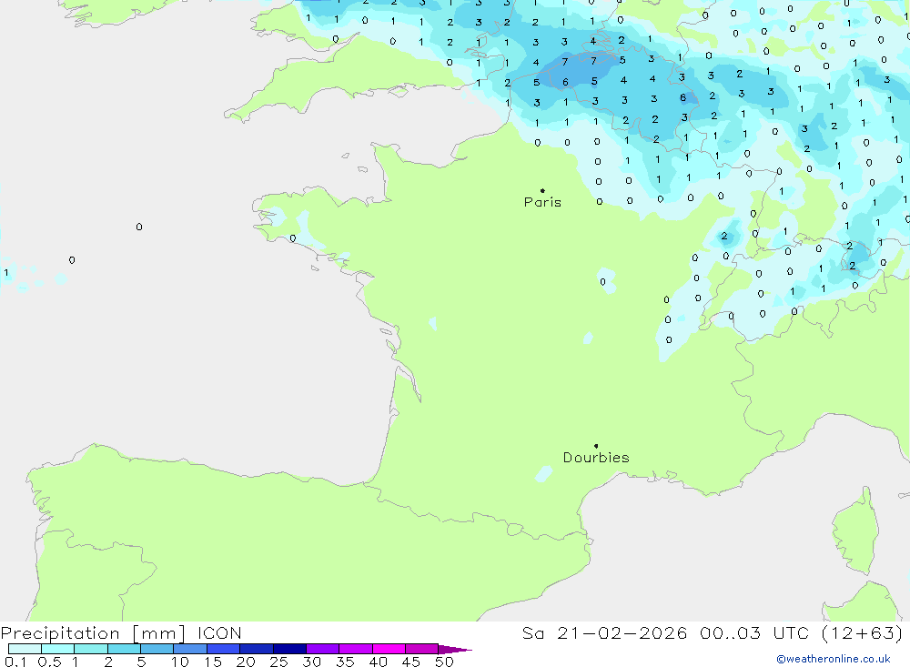
Task: Pick the 0.5–1 mm legend swatch
Action: [x=57, y=649]
